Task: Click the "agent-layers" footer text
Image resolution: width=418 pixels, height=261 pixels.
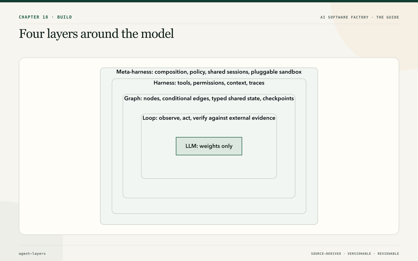Action: point(32,254)
